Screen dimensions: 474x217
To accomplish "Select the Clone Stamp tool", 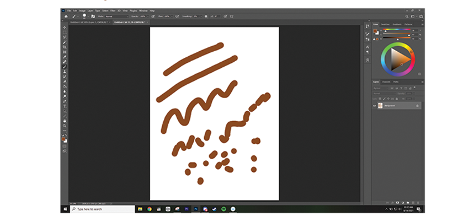I will pos(65,72).
